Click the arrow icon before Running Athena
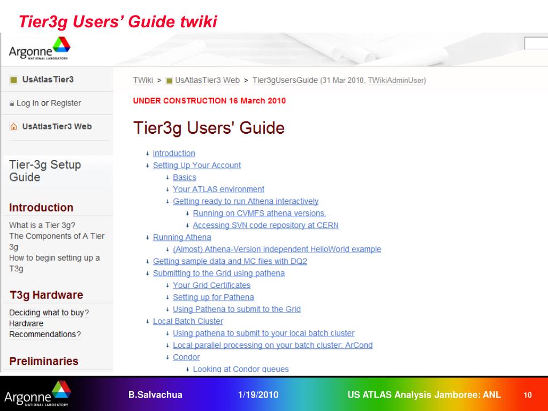 pos(148,238)
